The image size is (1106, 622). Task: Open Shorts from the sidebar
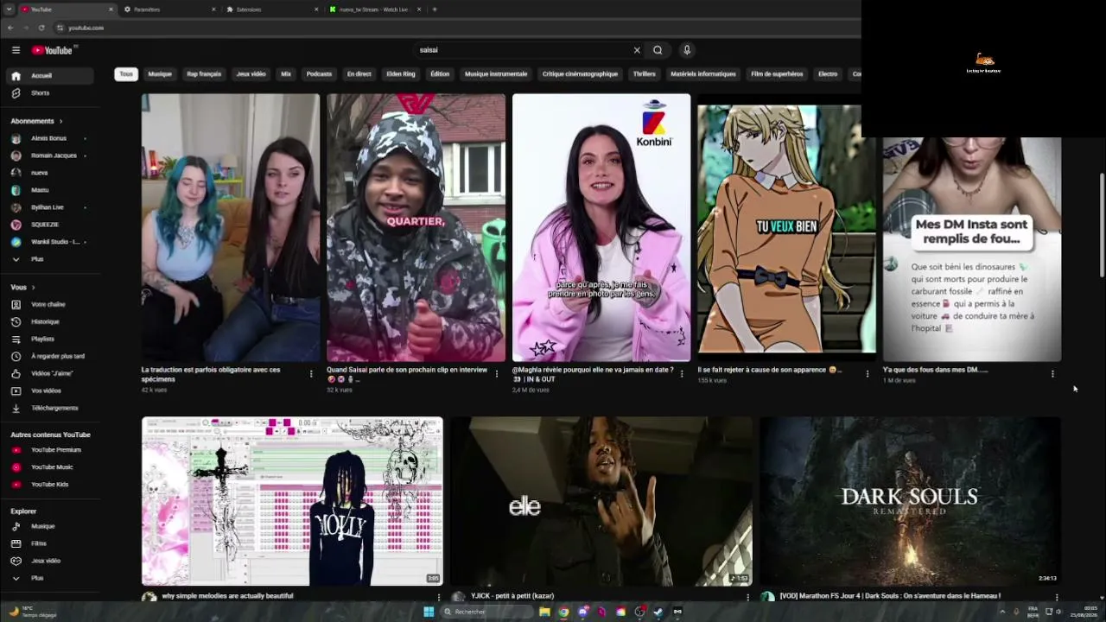pos(51,93)
